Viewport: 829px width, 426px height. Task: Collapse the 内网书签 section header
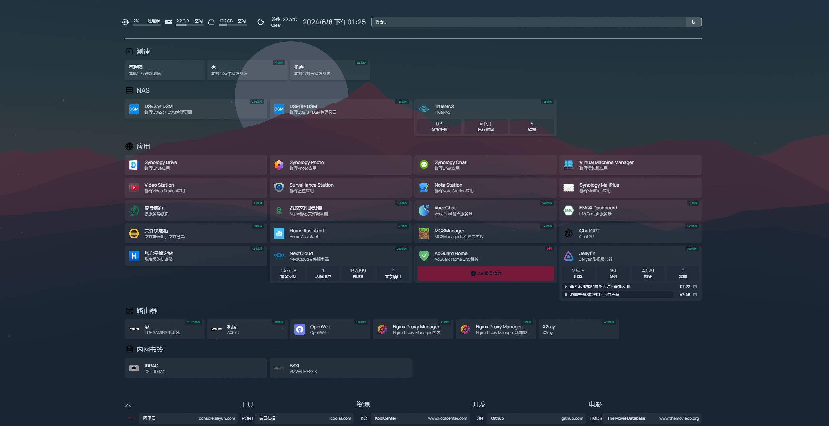tap(145, 349)
